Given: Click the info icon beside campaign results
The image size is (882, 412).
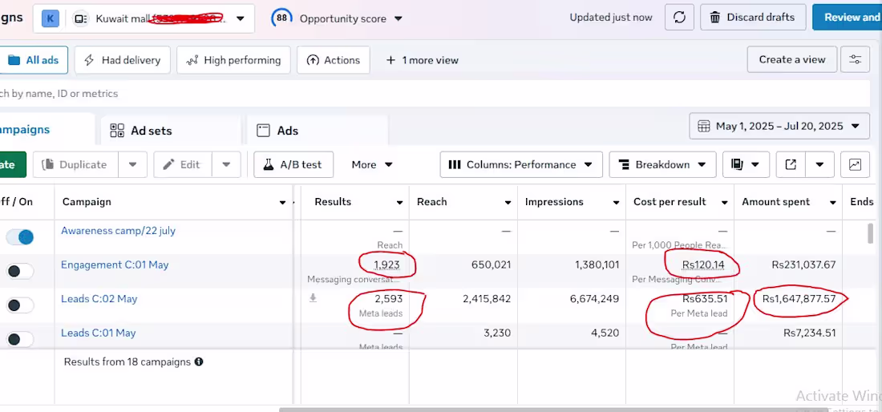Looking at the screenshot, I should (199, 362).
